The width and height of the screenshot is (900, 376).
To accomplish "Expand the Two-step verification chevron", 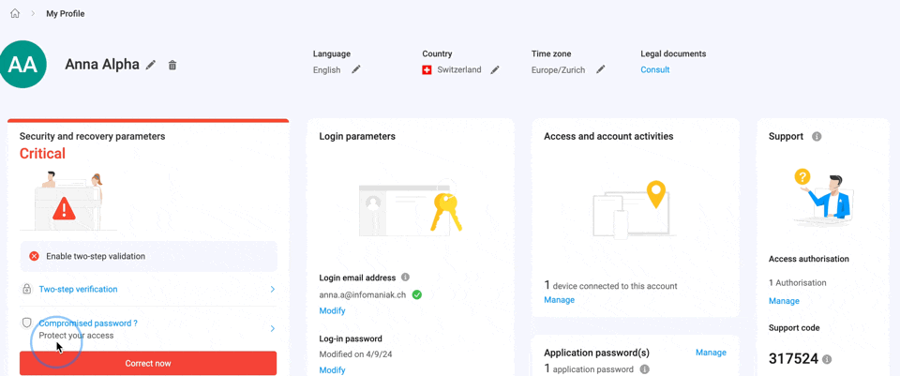I will [273, 290].
